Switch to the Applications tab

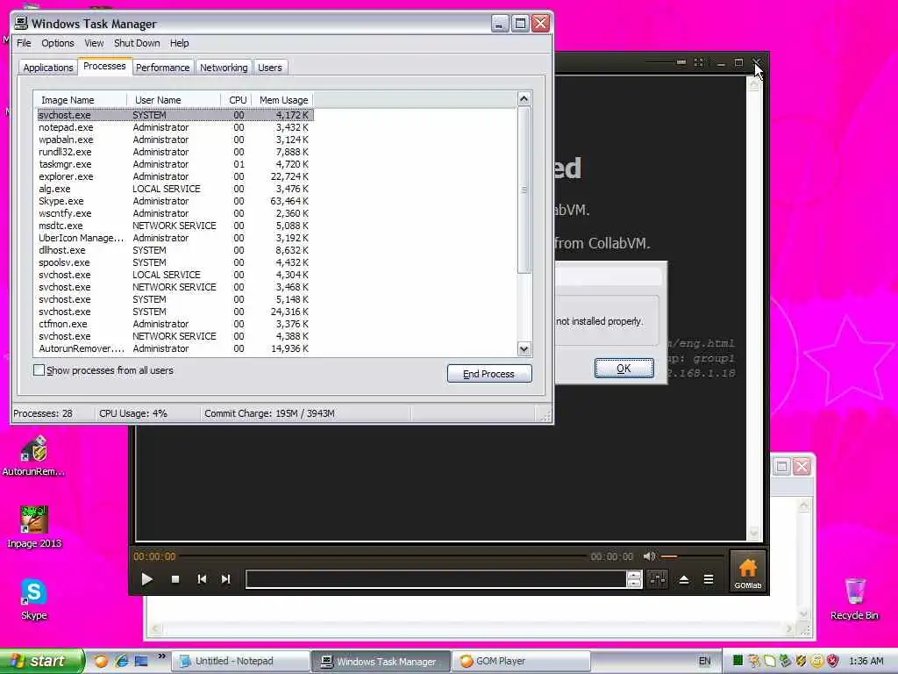pyautogui.click(x=48, y=68)
